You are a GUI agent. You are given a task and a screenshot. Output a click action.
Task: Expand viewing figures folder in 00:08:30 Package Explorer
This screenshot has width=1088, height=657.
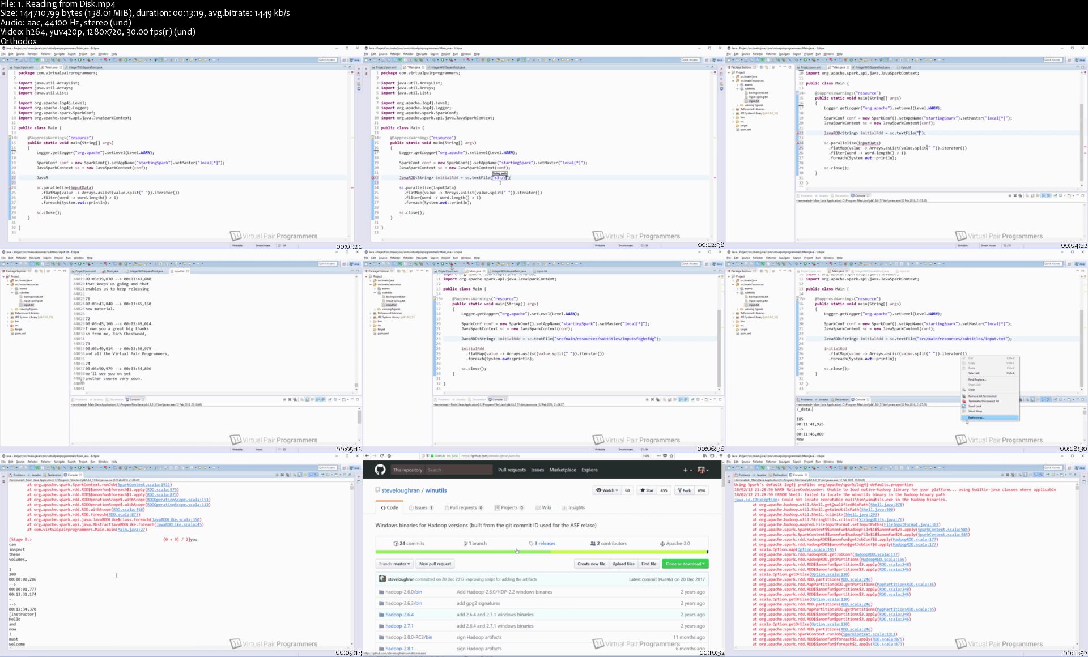pos(737,309)
